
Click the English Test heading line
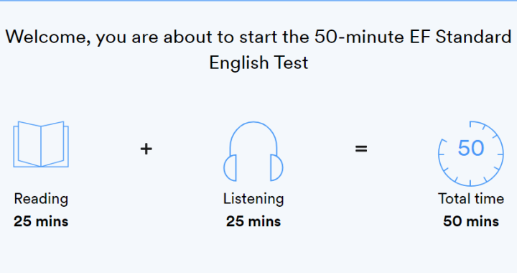(x=258, y=63)
